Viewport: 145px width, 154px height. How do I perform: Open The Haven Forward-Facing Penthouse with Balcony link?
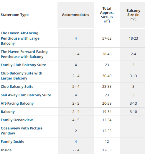pyautogui.click(x=24, y=54)
